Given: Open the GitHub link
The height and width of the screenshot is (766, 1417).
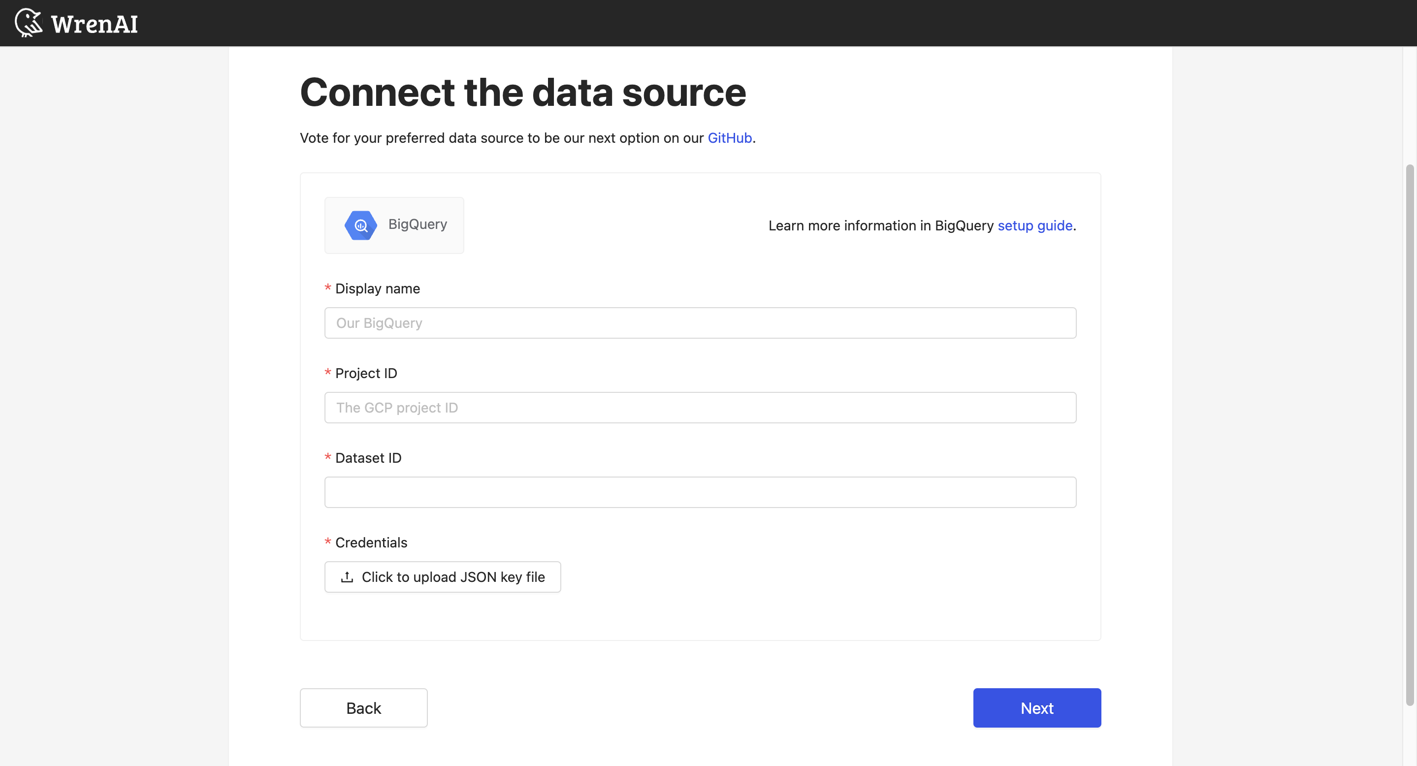Looking at the screenshot, I should 729,138.
